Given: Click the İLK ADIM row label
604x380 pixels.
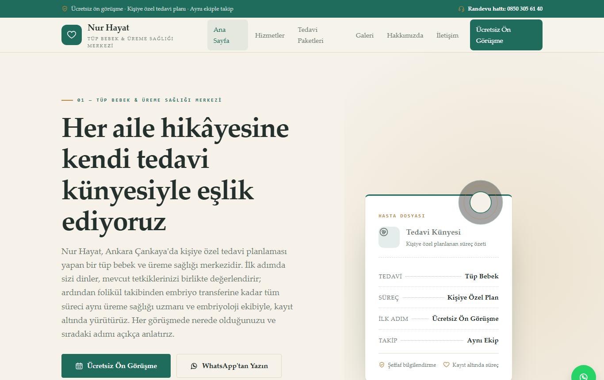Looking at the screenshot, I should [x=394, y=319].
